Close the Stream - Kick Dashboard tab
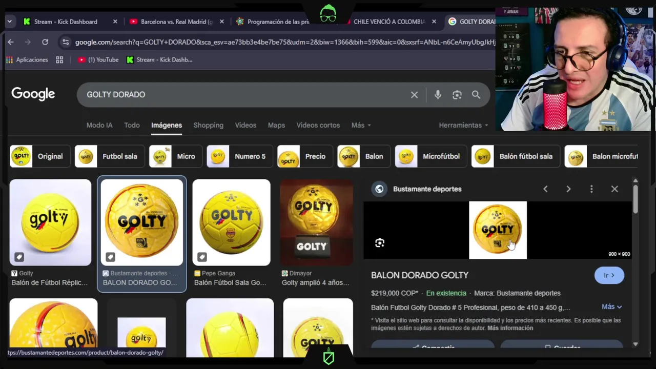656x369 pixels. click(115, 22)
